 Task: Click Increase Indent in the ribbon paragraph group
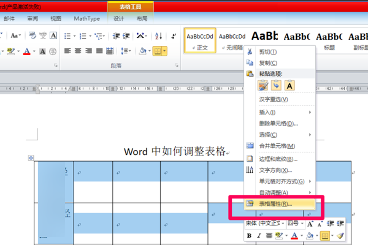[126, 36]
